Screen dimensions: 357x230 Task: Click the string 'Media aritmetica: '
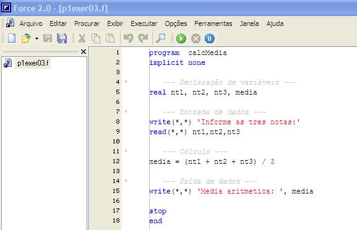tap(240, 191)
